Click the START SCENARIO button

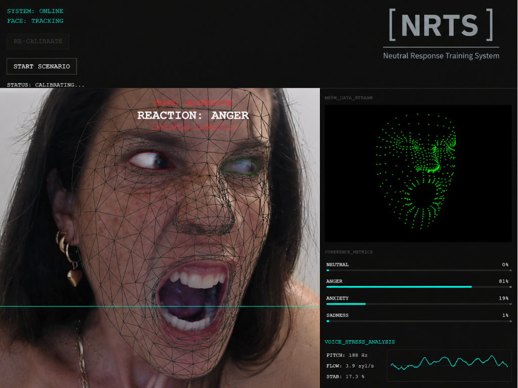coord(41,66)
